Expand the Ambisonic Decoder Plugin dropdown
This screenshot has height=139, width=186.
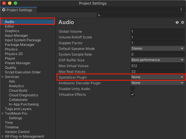[x=157, y=83]
